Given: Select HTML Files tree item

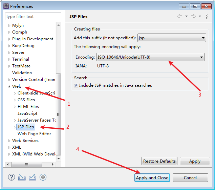Looking at the screenshot, I should pyautogui.click(x=28, y=107).
